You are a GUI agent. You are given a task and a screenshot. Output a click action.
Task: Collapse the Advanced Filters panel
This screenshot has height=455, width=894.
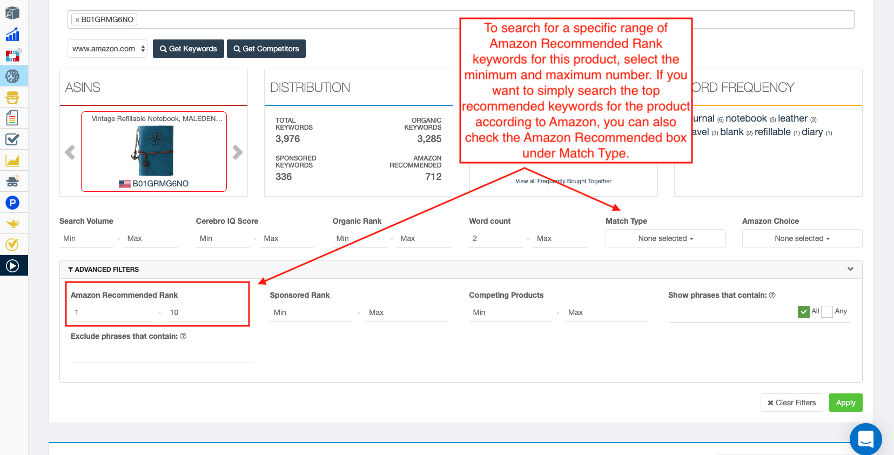click(x=850, y=269)
